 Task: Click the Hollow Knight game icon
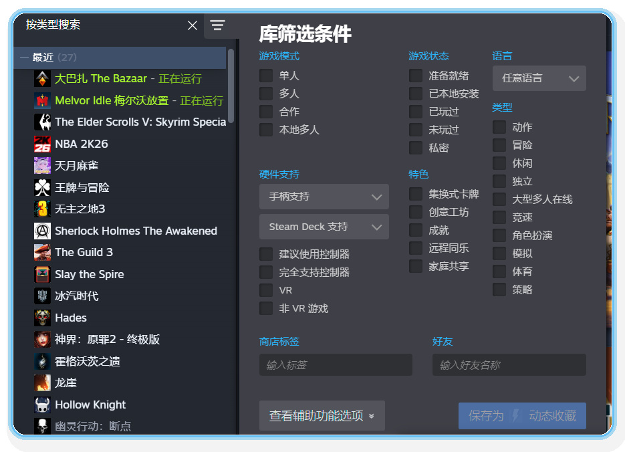pos(42,405)
